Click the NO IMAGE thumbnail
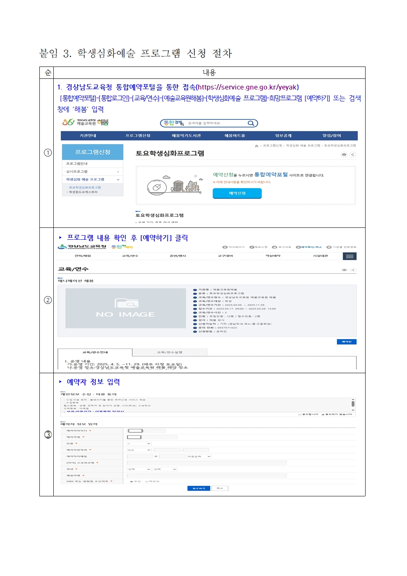Image resolution: width=407 pixels, height=576 pixels. pyautogui.click(x=126, y=308)
